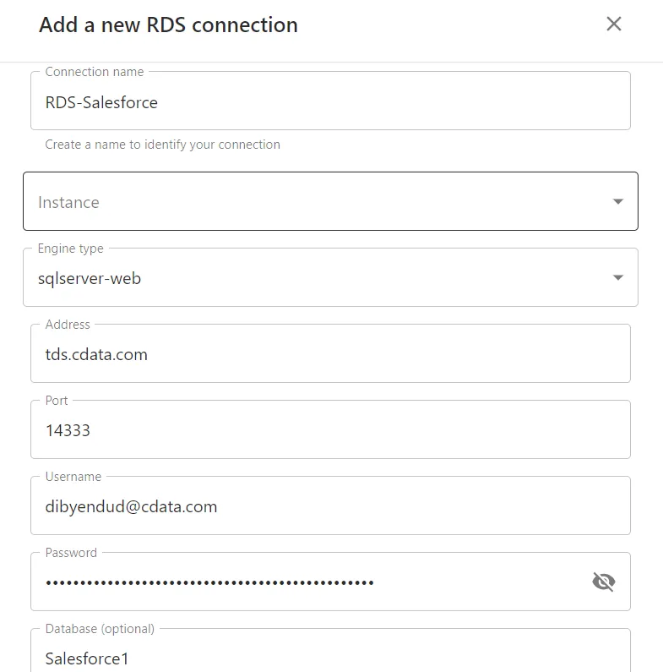
Task: Click the Username field with dibyendud@cdata.com
Action: point(329,507)
